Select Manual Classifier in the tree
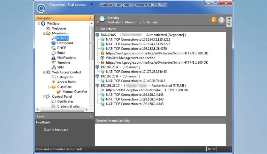The image size is (267, 154). pos(75,92)
